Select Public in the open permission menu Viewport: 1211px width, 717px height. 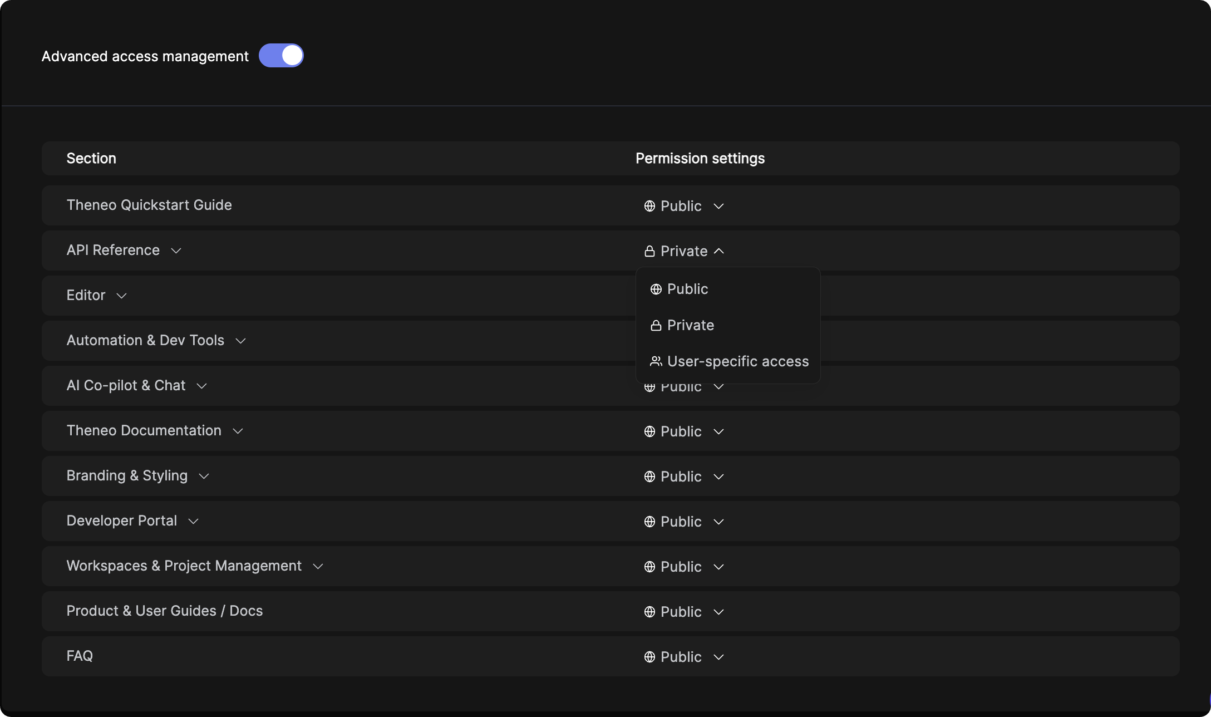(x=687, y=289)
